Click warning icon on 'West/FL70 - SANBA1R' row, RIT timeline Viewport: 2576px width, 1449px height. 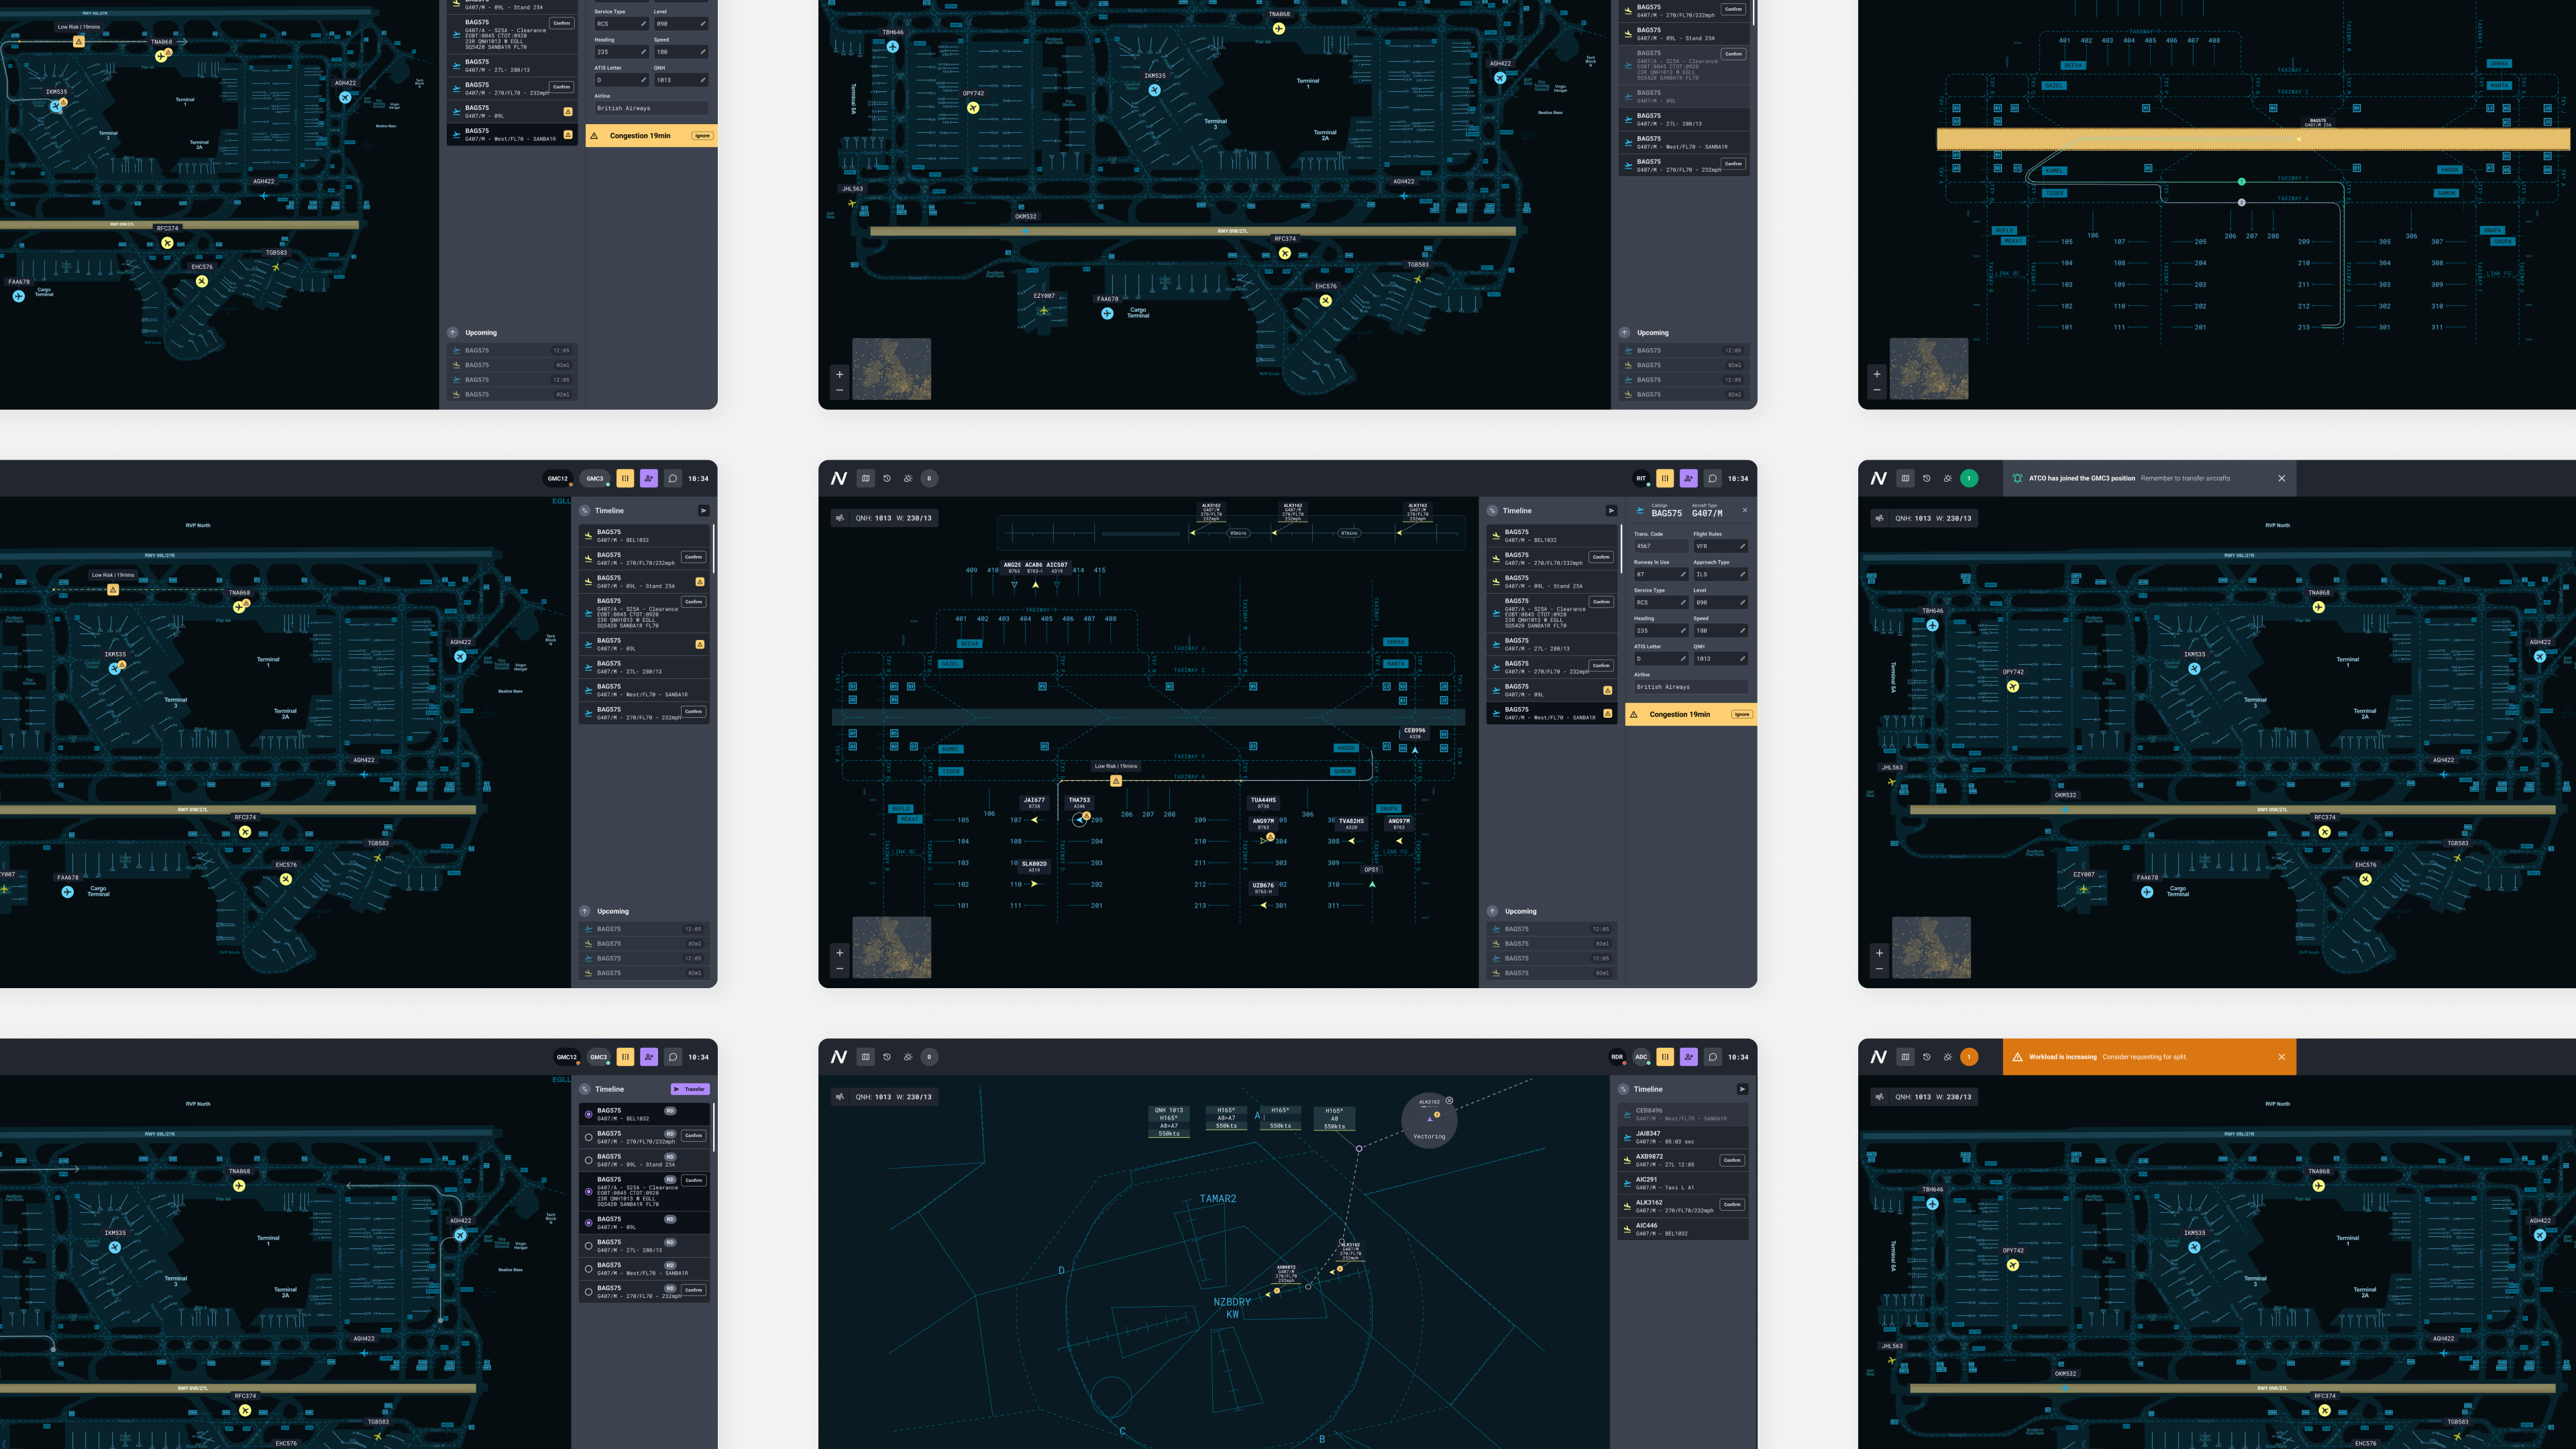point(1607,713)
